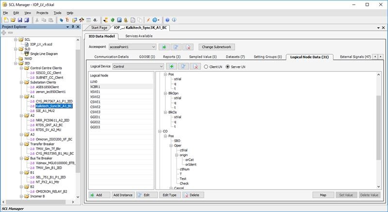Click the New file icon in the toolbar
This screenshot has height=212, width=388.
(5, 20)
